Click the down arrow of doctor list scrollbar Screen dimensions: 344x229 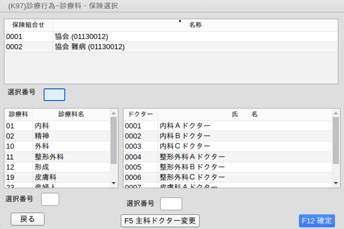pos(336,183)
